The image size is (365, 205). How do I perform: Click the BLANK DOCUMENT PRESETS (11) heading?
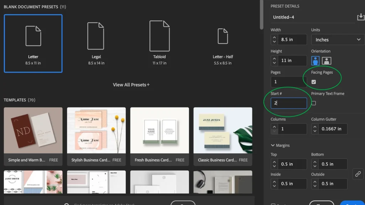(x=35, y=7)
